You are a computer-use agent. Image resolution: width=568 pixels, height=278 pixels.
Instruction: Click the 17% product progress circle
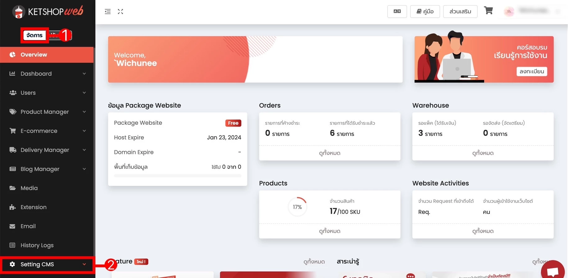click(x=297, y=207)
